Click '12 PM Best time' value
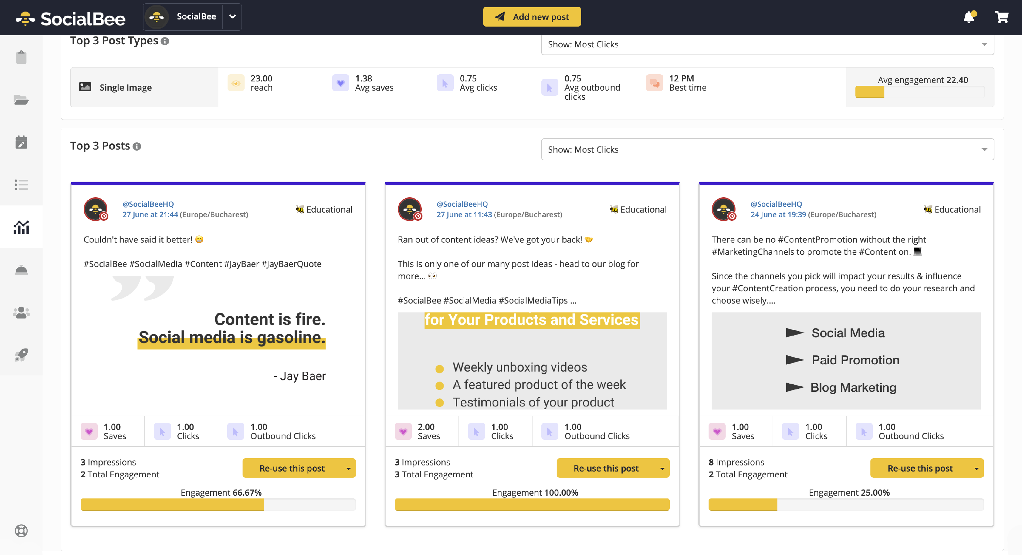1022x555 pixels. point(687,83)
